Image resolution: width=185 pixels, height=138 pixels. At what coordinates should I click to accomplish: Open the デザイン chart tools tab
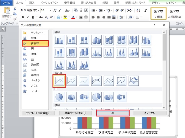[156, 3]
